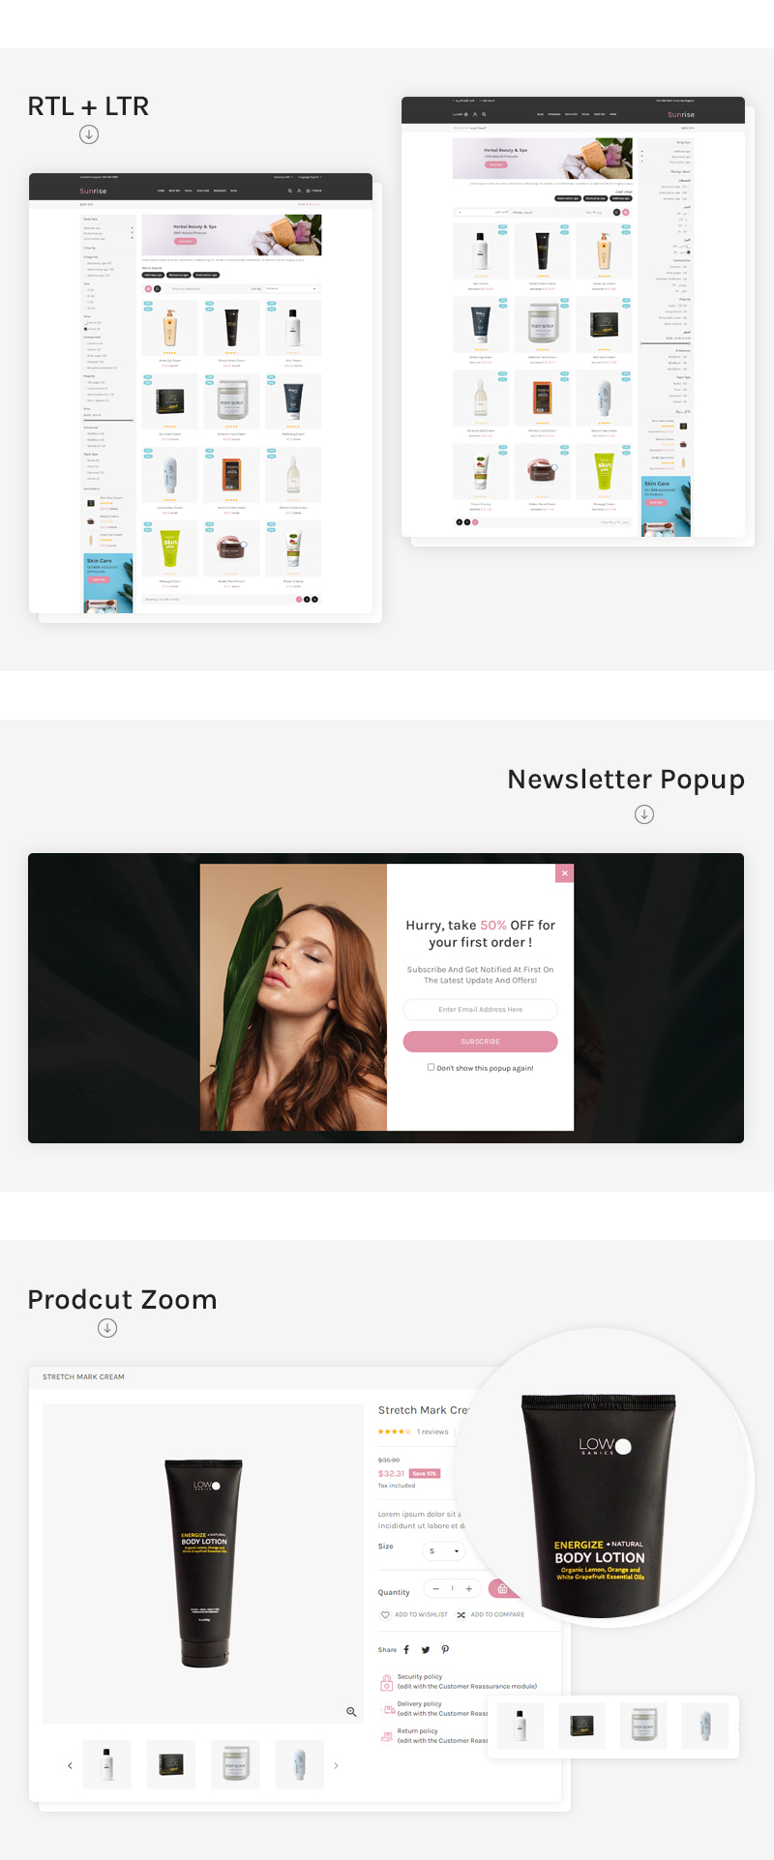Image resolution: width=774 pixels, height=1860 pixels.
Task: Focus the Enter Email Address field
Action: [480, 1009]
